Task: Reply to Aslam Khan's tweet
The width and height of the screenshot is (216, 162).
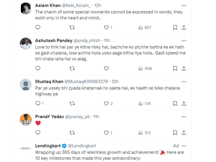Action: [38, 27]
